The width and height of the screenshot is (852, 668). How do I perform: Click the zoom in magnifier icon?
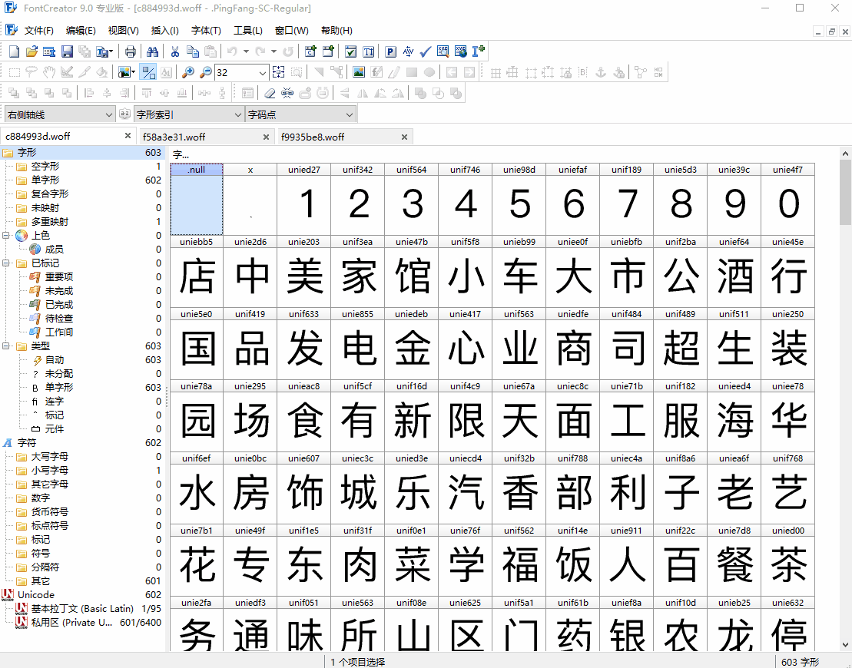[x=188, y=72]
